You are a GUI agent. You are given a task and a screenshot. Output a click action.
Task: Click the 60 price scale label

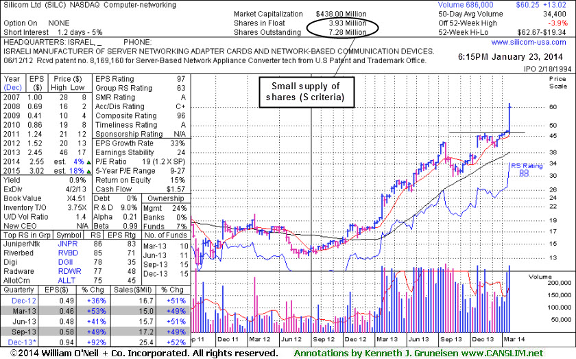[553, 107]
